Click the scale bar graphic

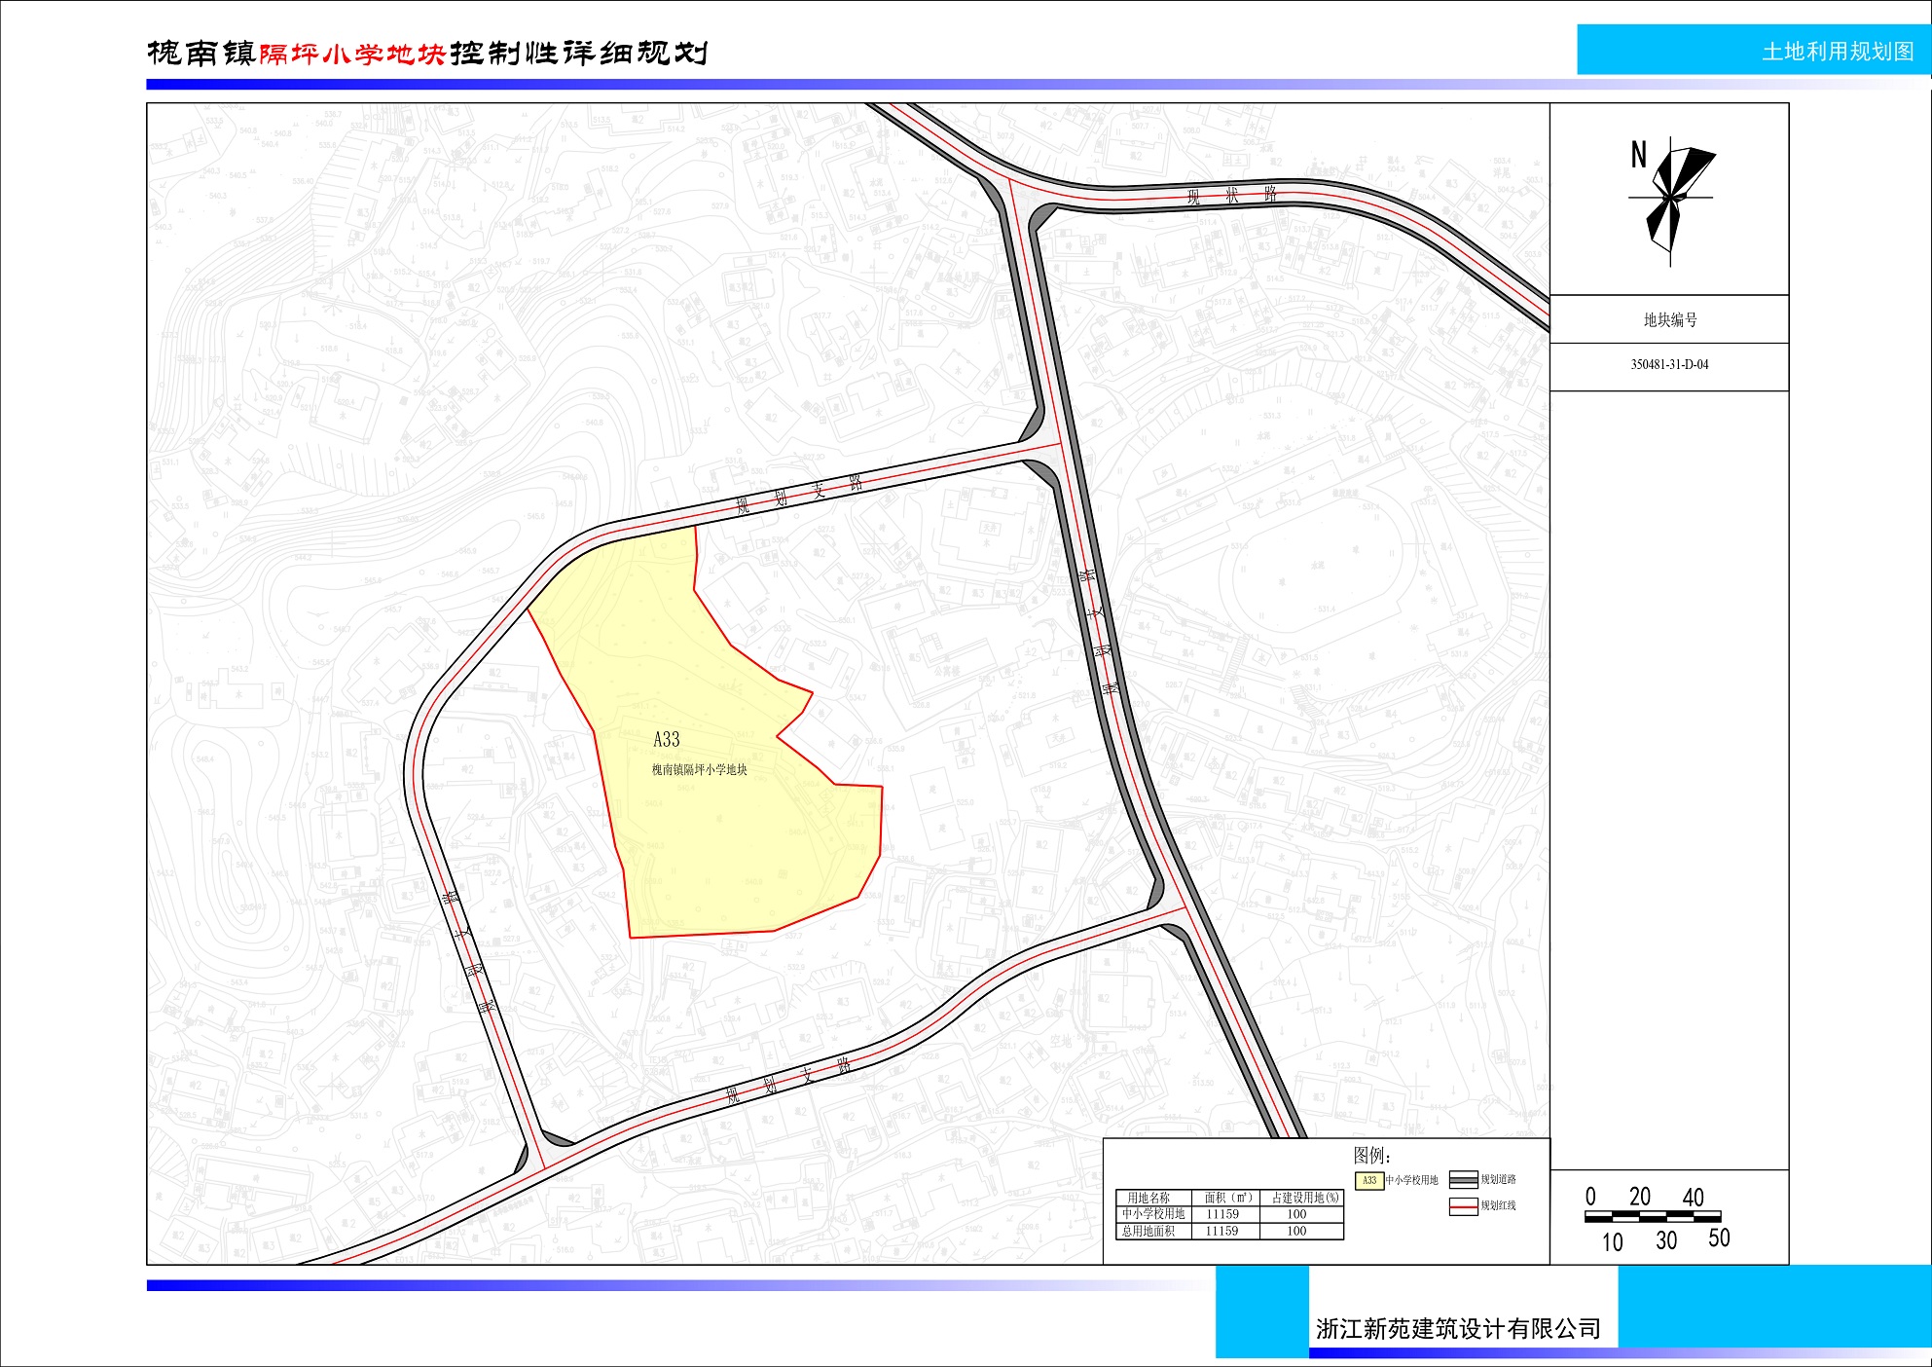pyautogui.click(x=1652, y=1217)
